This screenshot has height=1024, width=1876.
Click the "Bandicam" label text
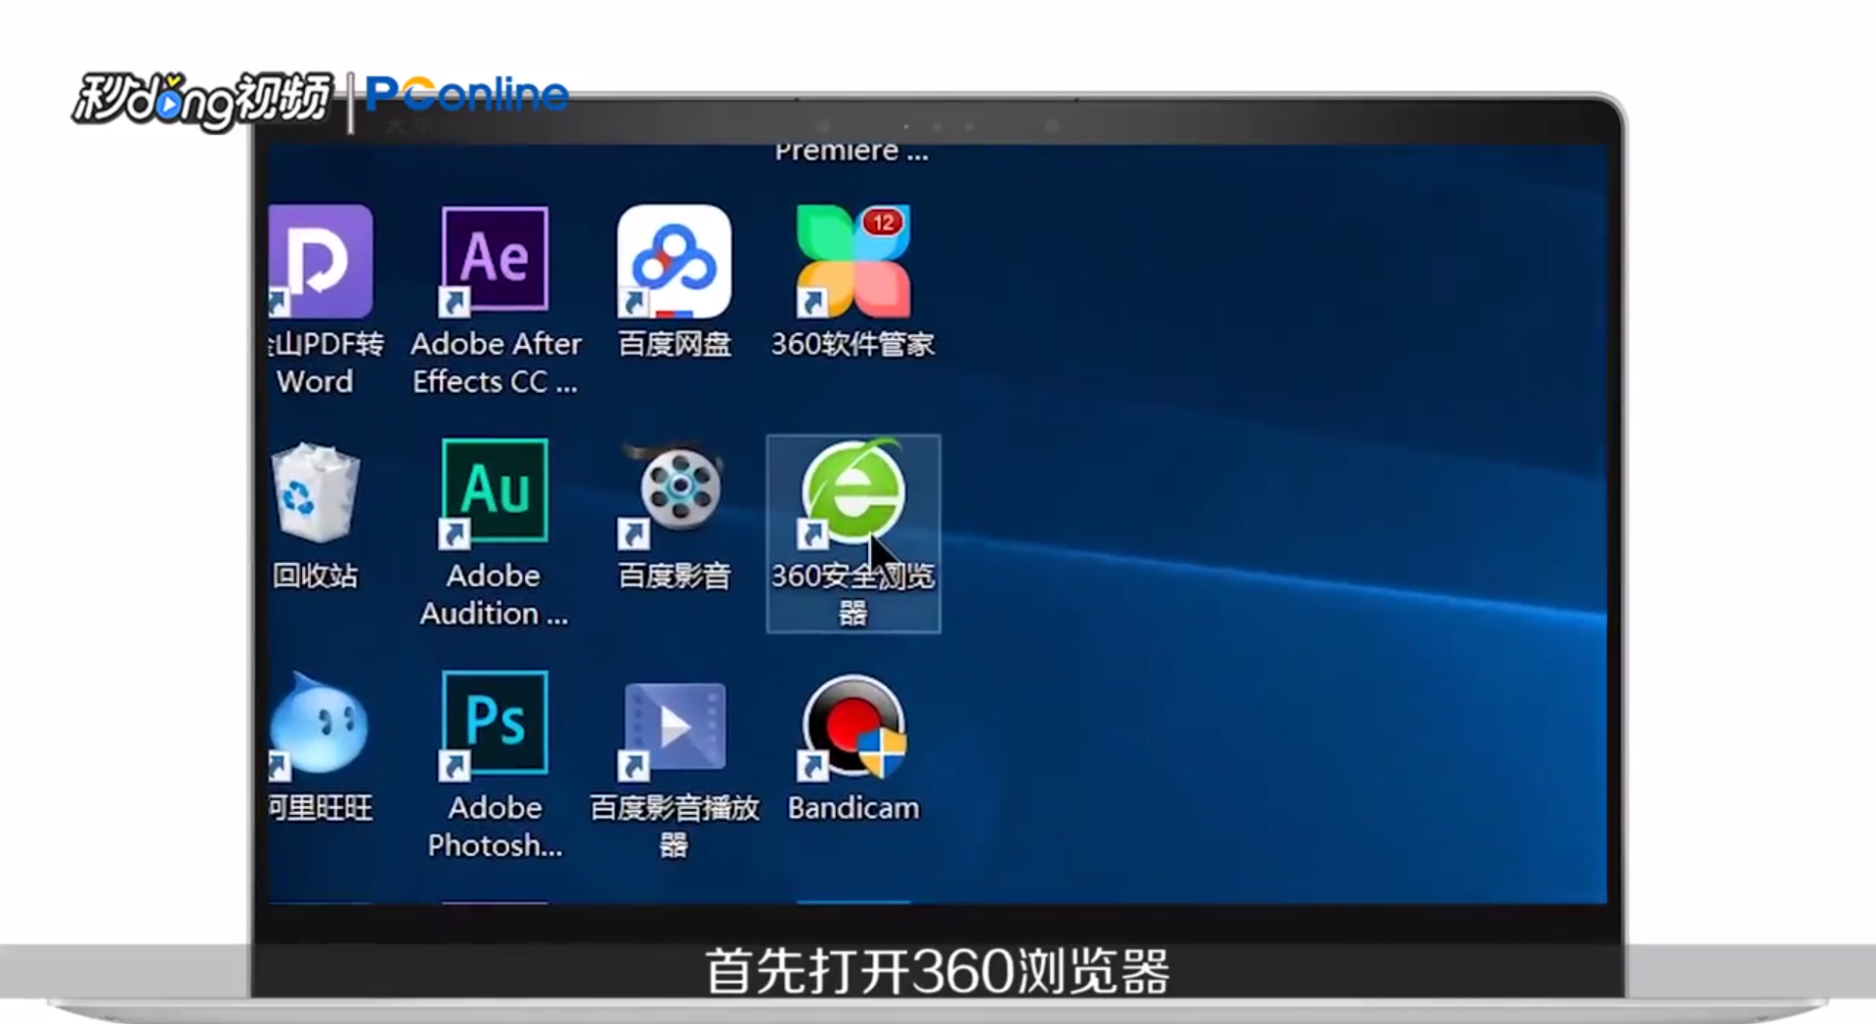click(853, 808)
